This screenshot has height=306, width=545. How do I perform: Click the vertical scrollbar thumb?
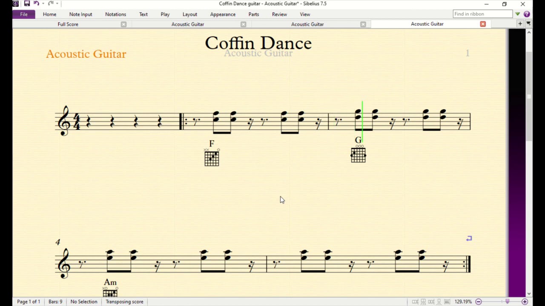pos(529,96)
